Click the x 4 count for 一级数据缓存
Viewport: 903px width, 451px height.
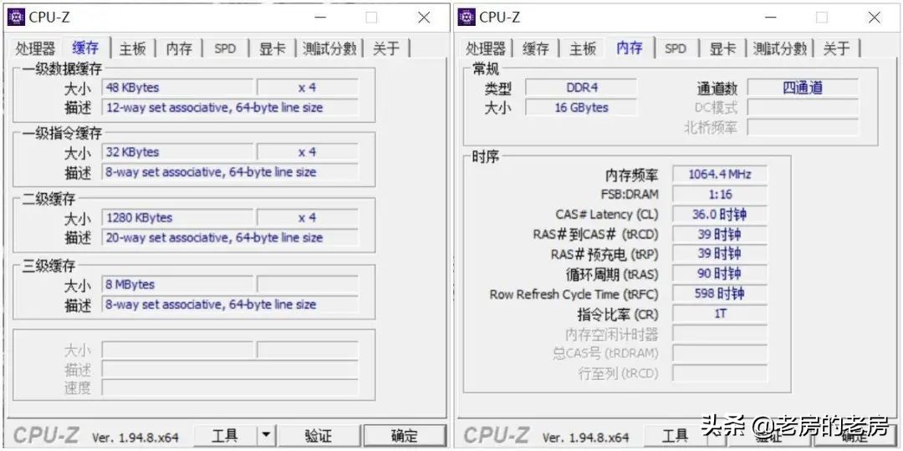pos(308,88)
